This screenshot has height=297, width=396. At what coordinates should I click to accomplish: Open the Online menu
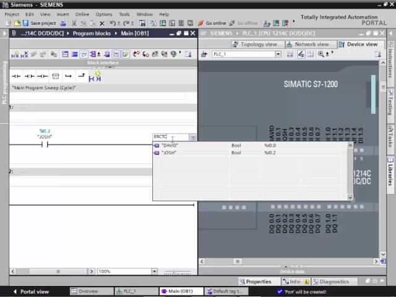click(x=82, y=14)
